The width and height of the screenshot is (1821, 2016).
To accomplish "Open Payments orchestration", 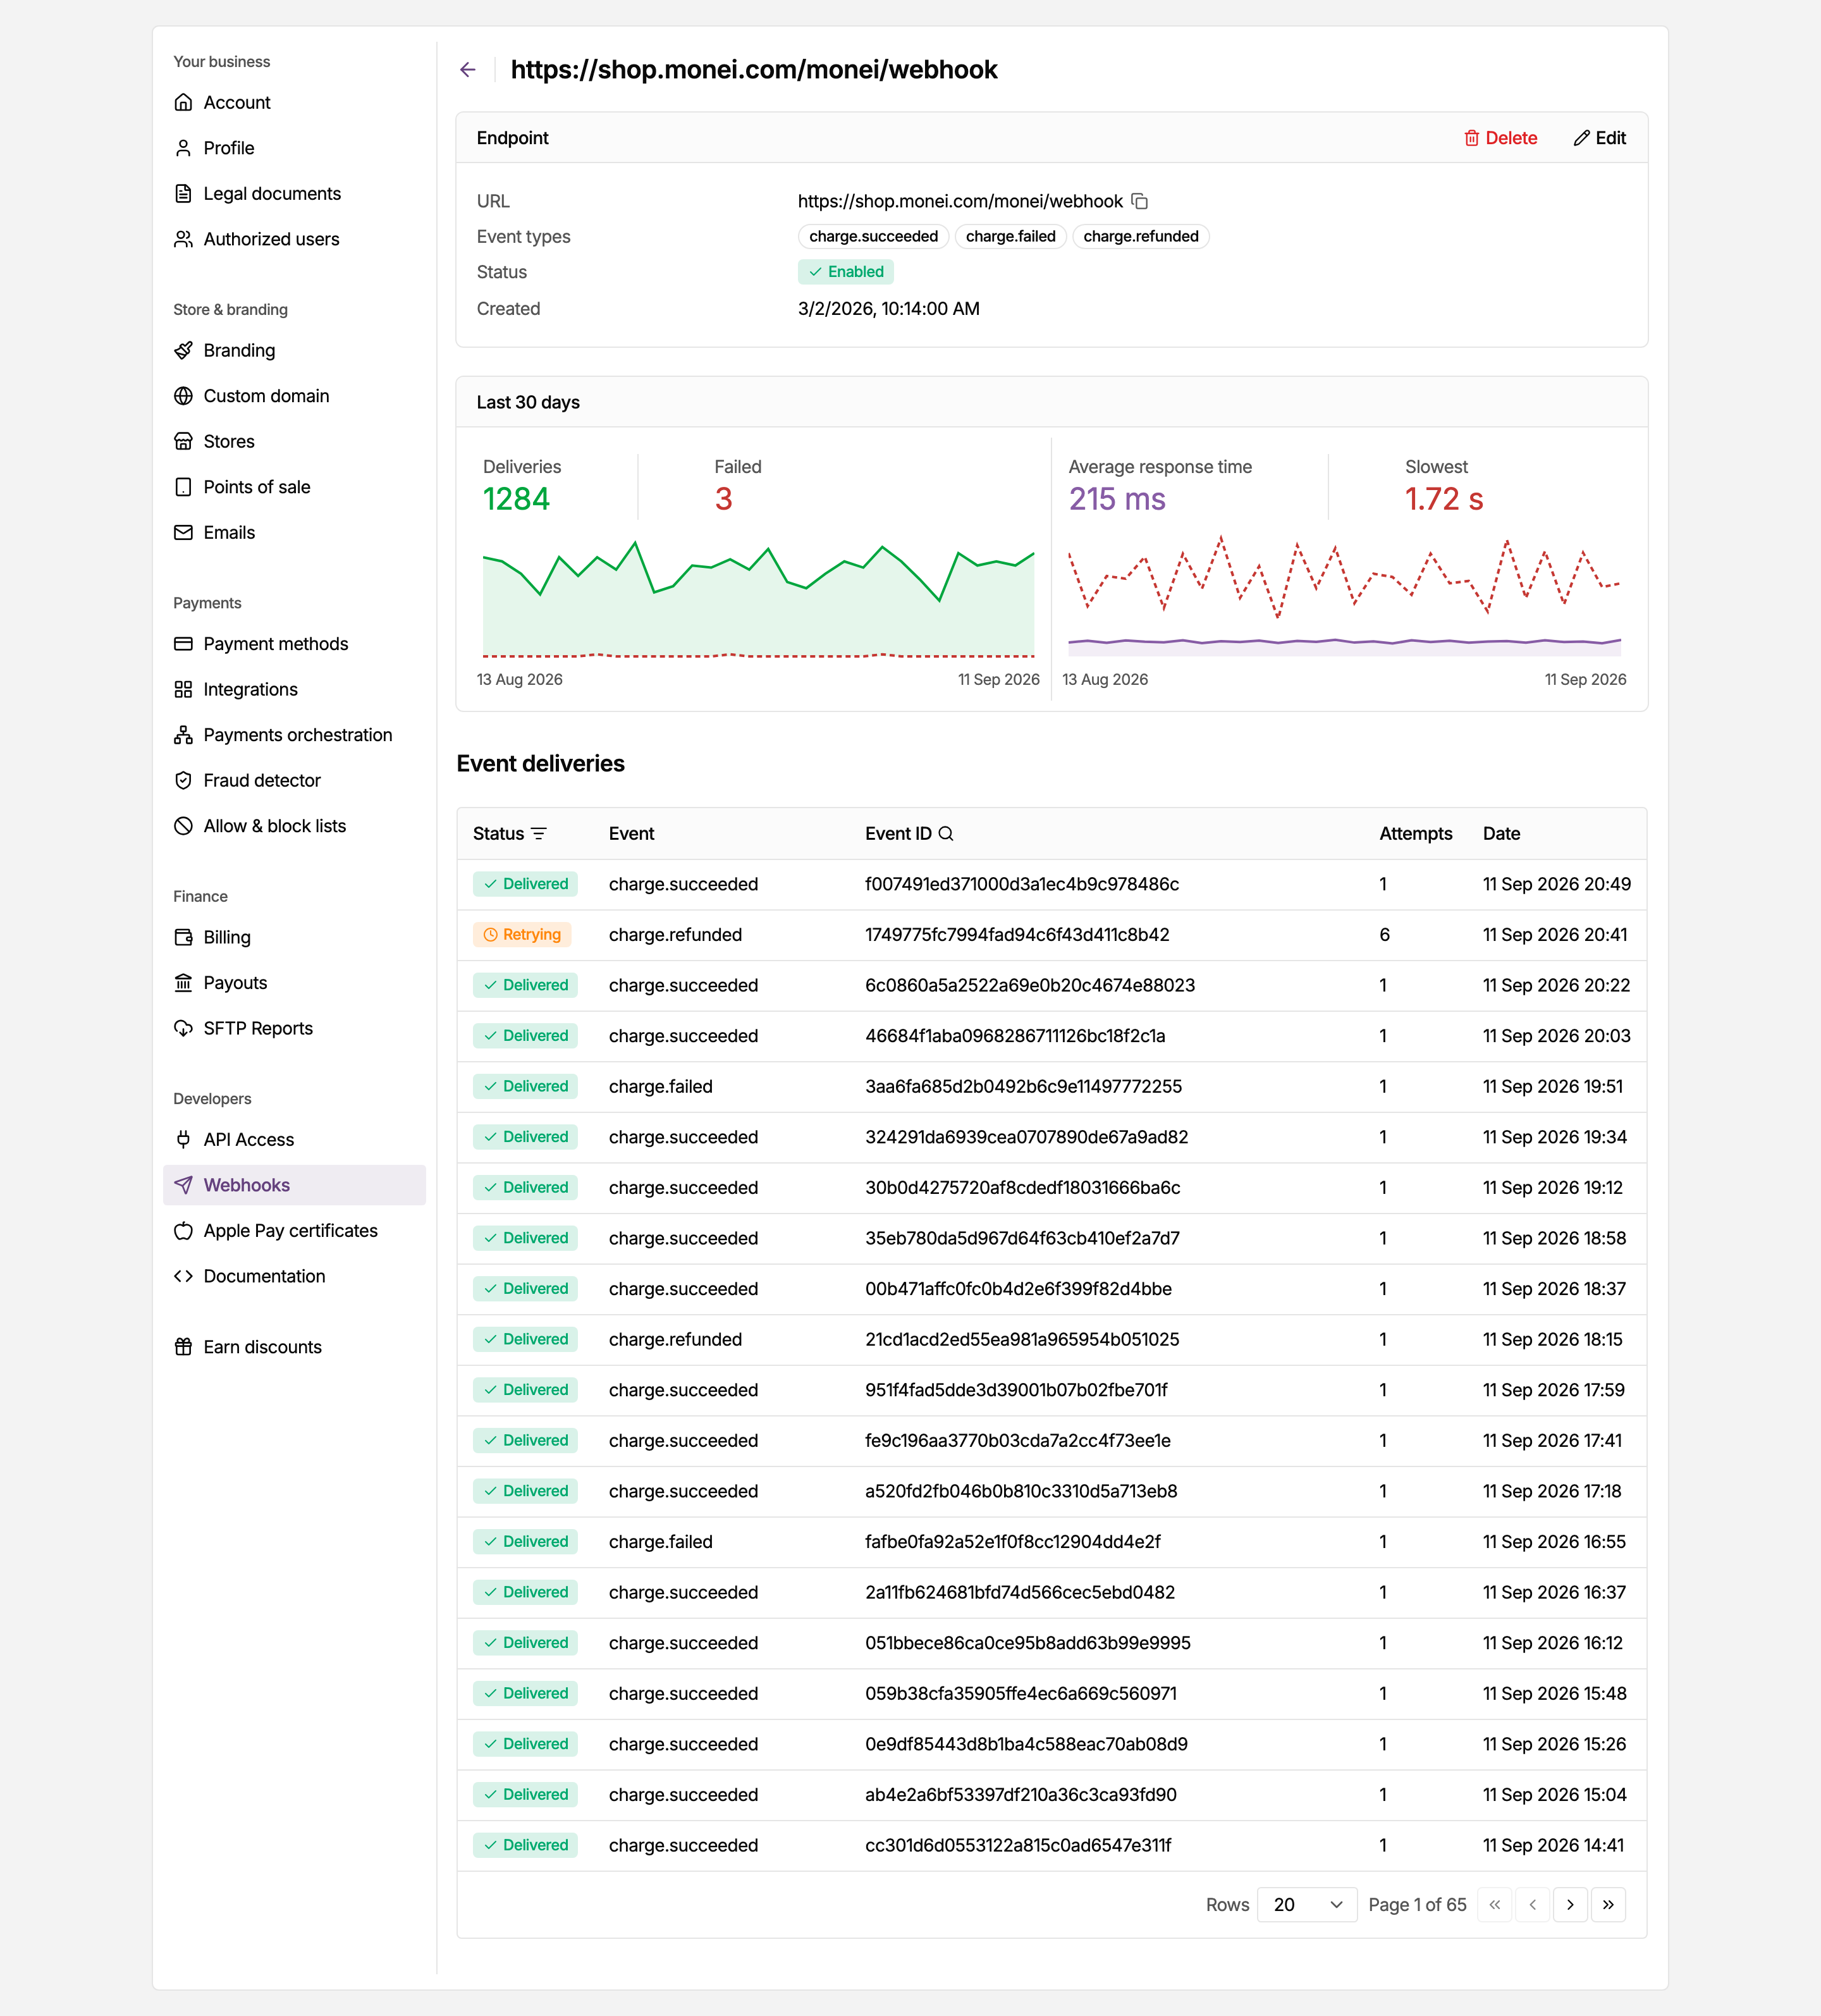I will pyautogui.click(x=295, y=735).
